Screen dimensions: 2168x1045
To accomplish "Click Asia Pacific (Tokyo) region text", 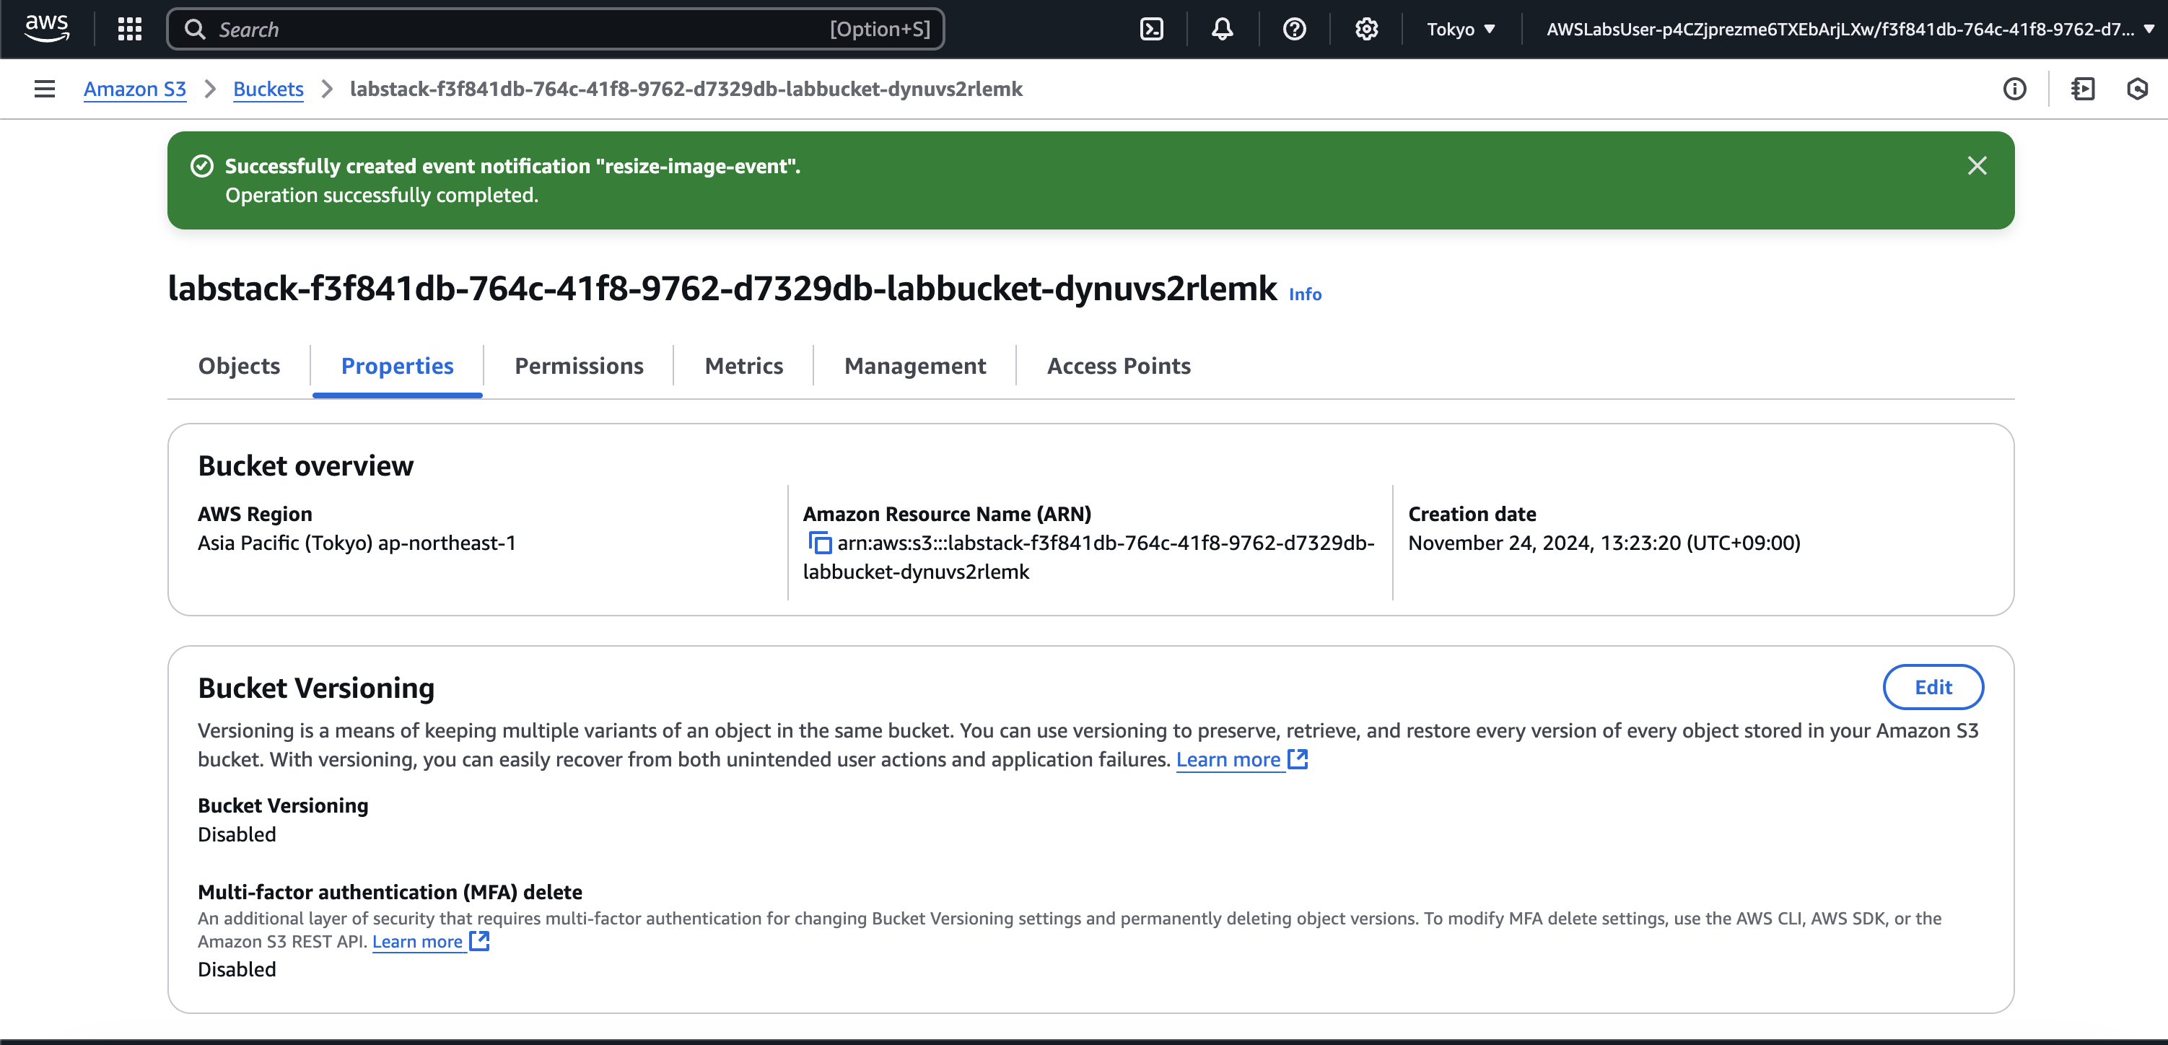I will (x=356, y=543).
